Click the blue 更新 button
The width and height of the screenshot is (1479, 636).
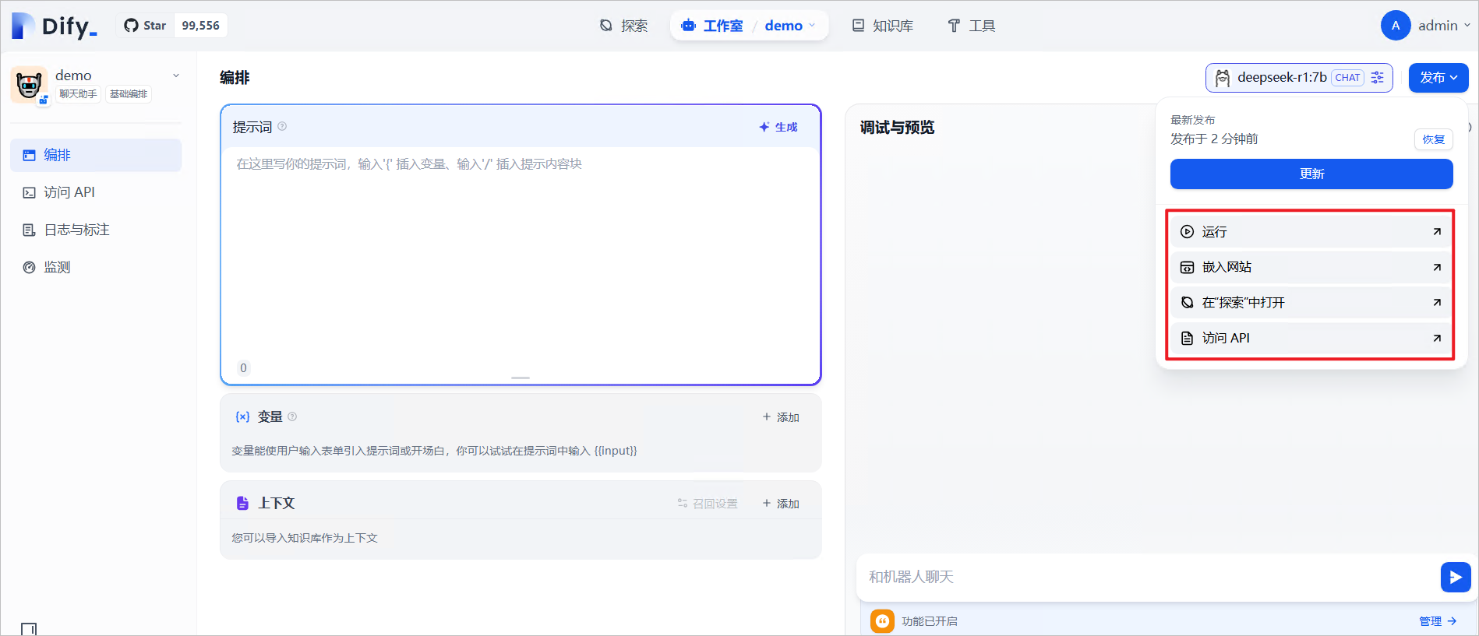1311,174
